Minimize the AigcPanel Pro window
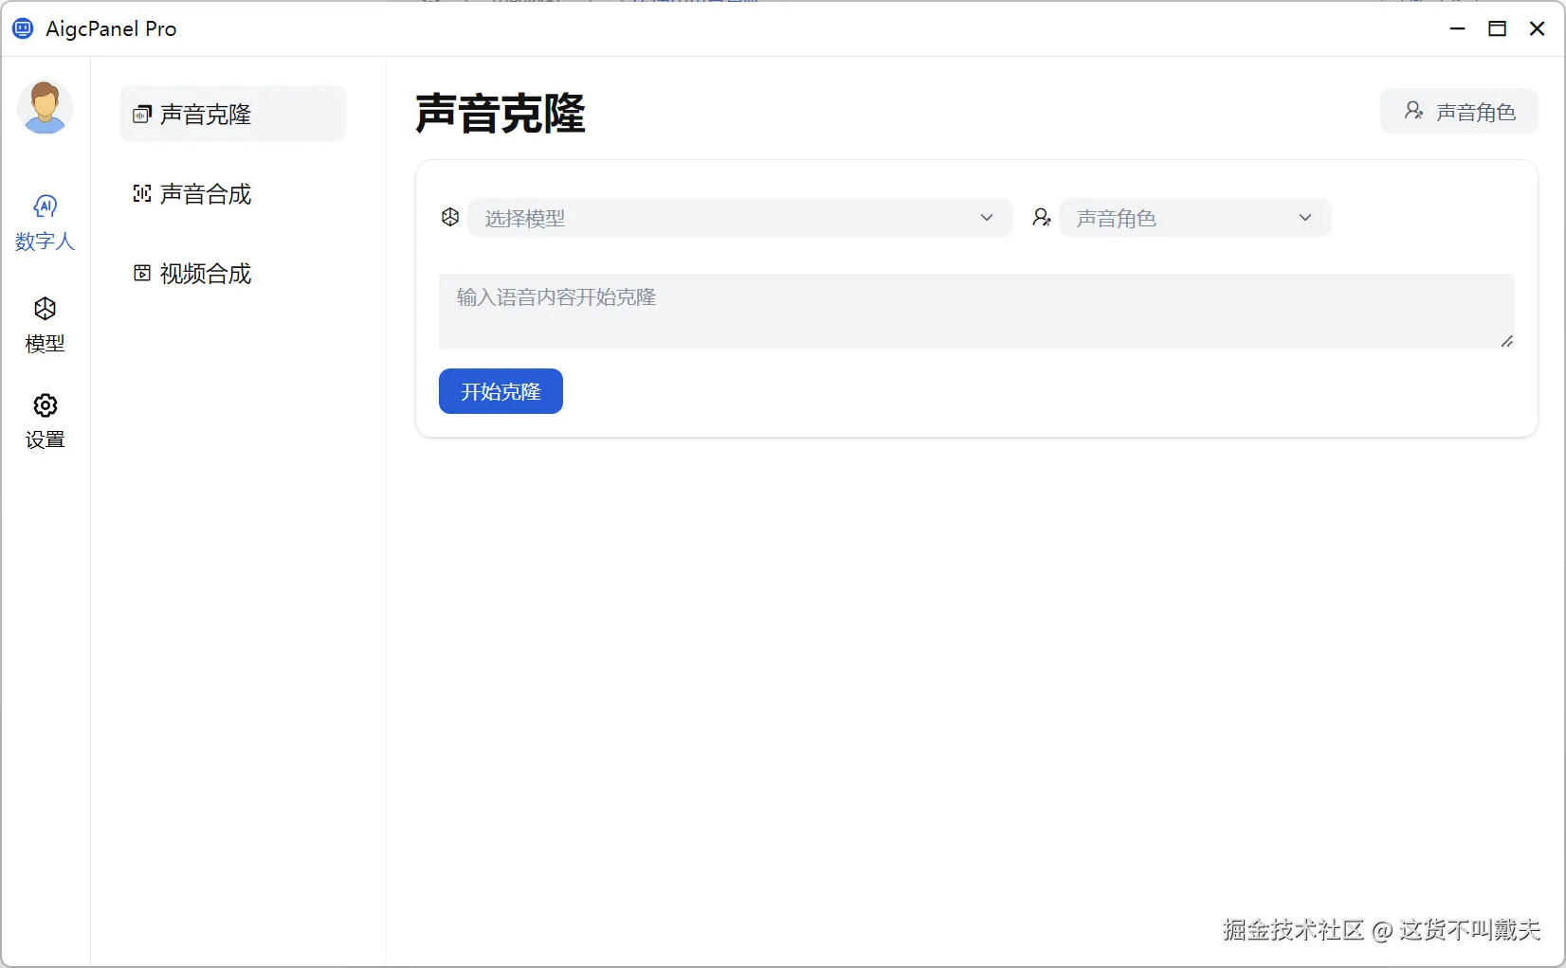 1458,28
